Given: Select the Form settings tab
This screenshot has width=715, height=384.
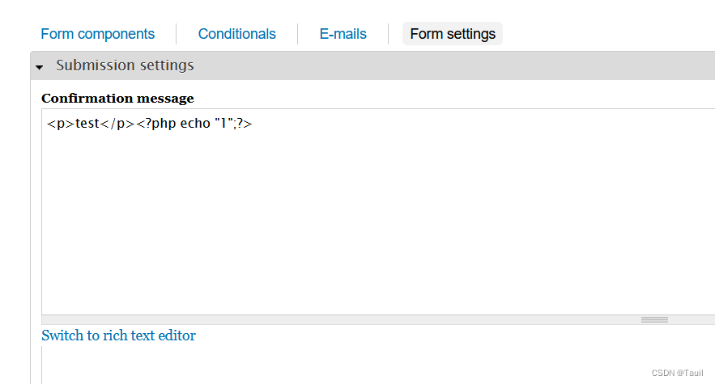Looking at the screenshot, I should pyautogui.click(x=453, y=34).
